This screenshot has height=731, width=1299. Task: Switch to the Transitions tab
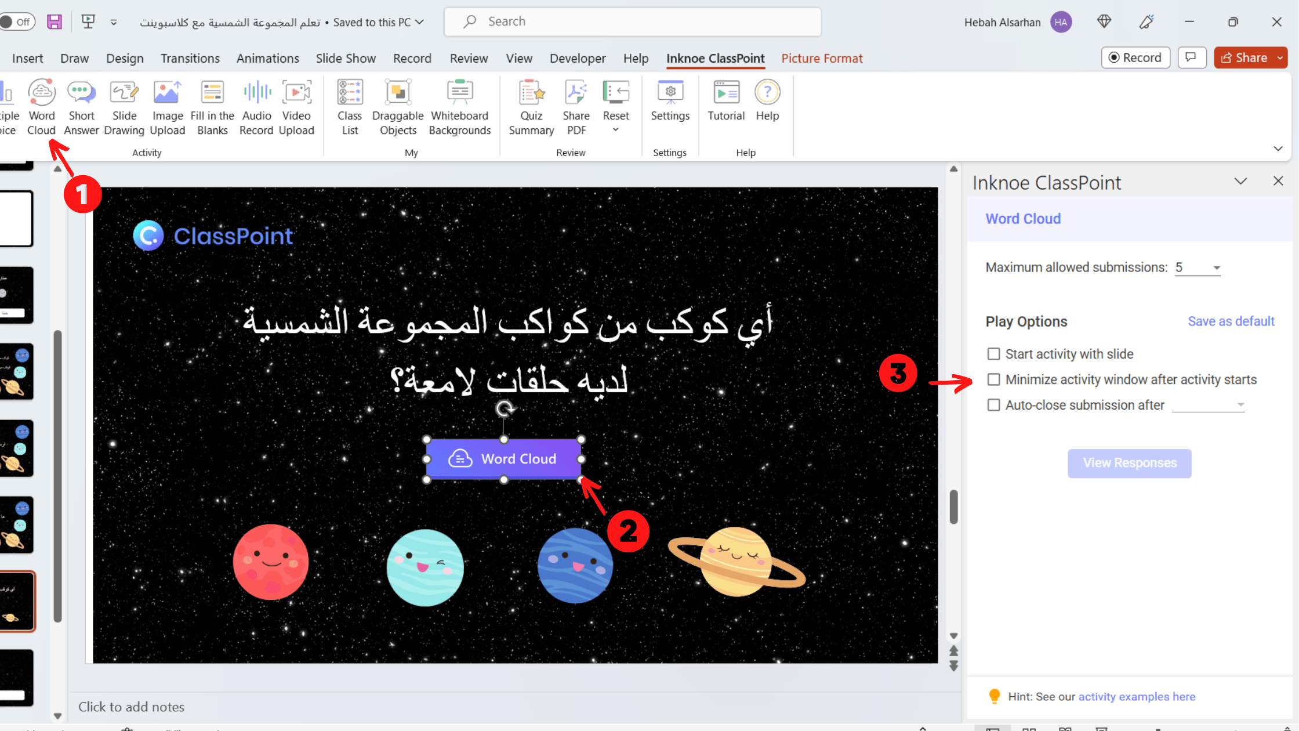click(190, 58)
